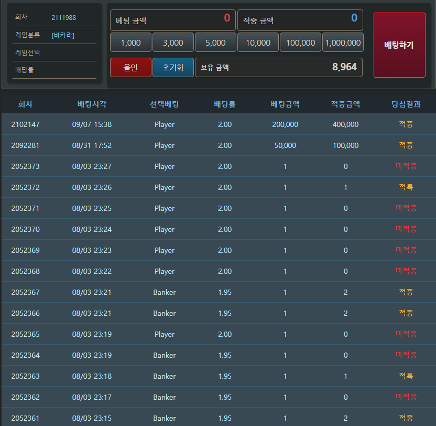Select the 5,000 chip button
Image resolution: width=436 pixels, height=426 pixels.
[x=215, y=42]
